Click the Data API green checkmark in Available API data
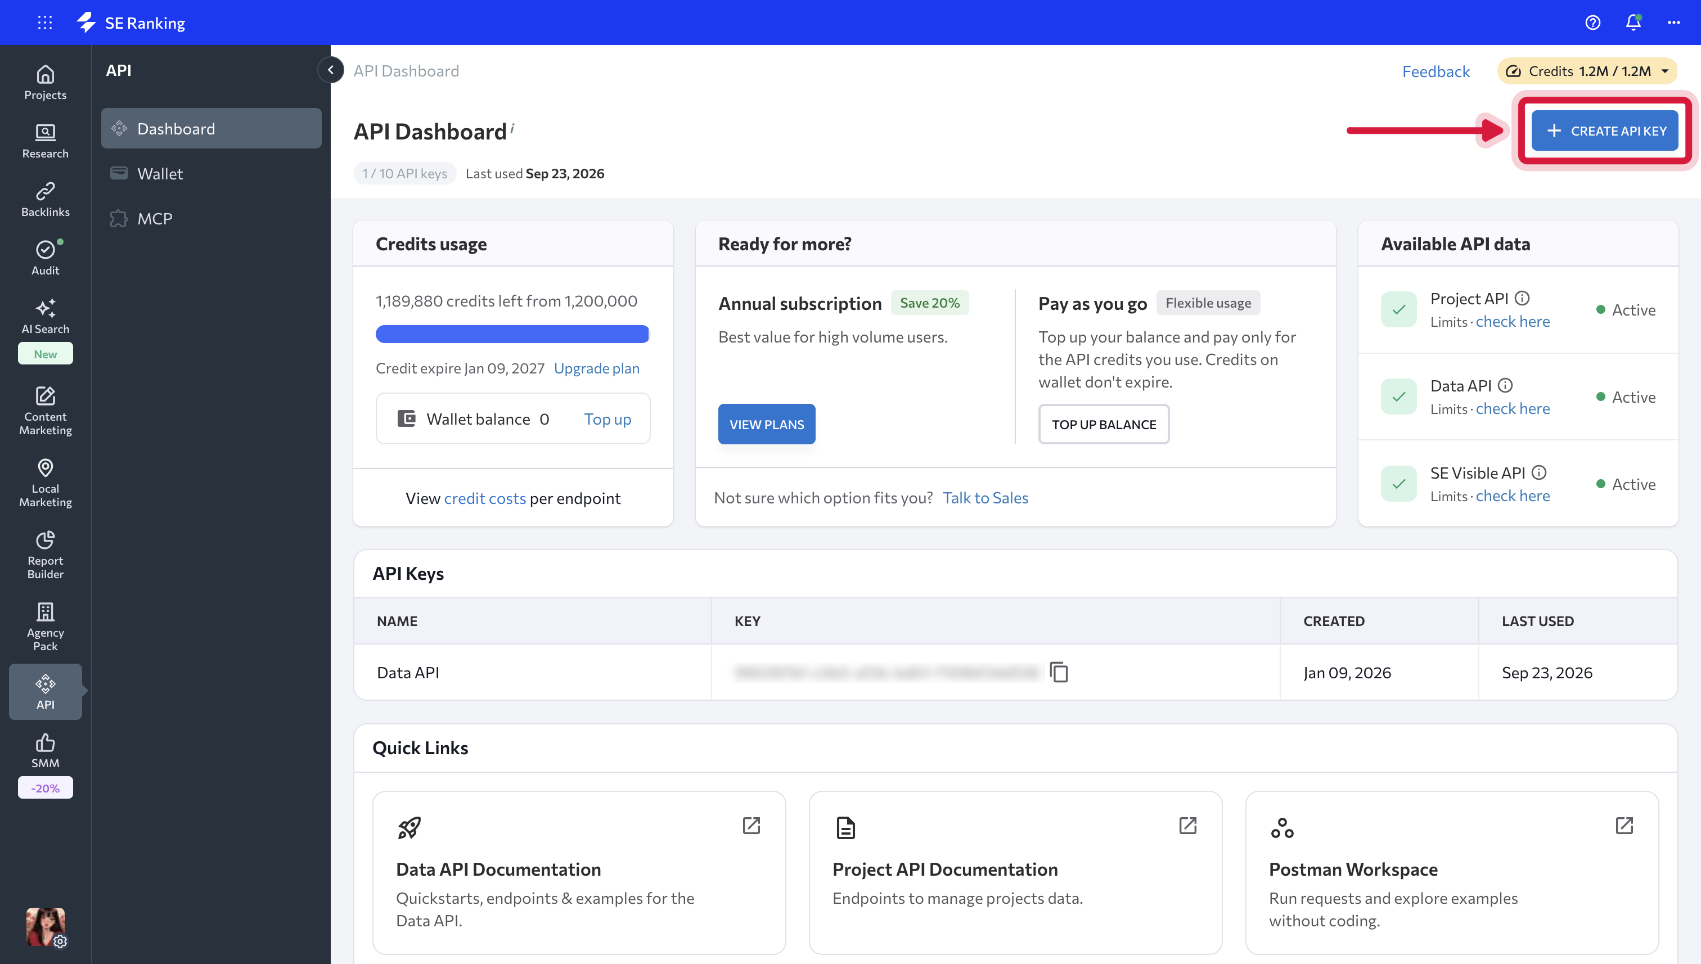 pyautogui.click(x=1398, y=397)
